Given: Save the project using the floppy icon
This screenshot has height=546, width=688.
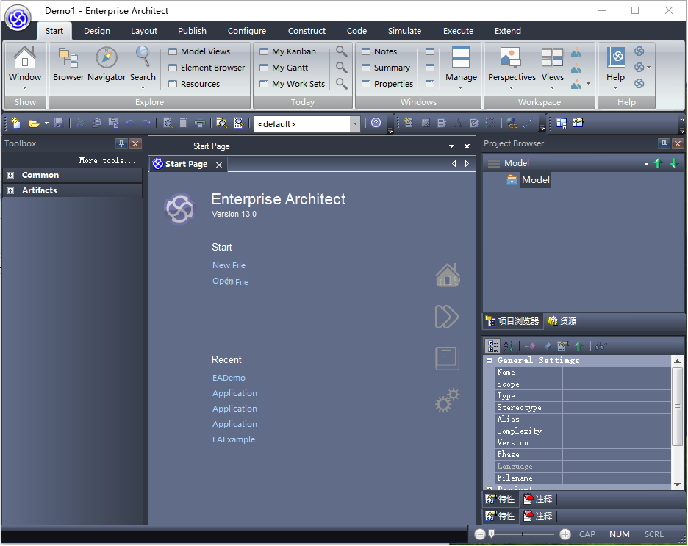Looking at the screenshot, I should click(x=58, y=123).
